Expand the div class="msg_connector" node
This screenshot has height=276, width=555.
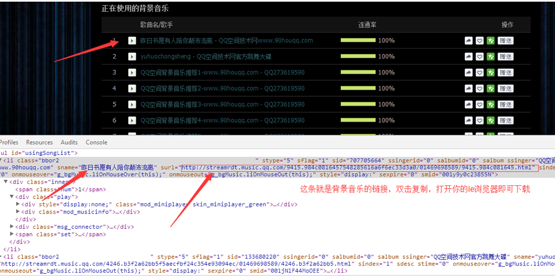pos(12,227)
